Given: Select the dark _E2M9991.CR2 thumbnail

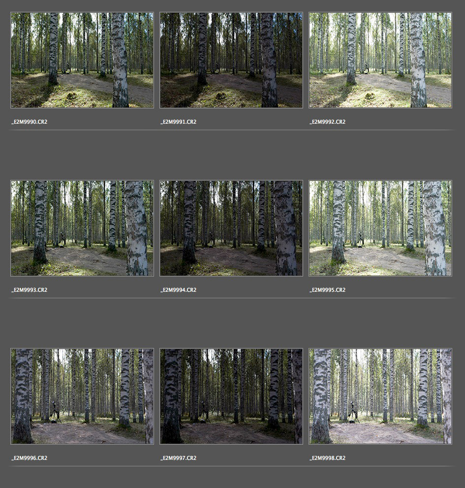Looking at the screenshot, I should [x=231, y=60].
